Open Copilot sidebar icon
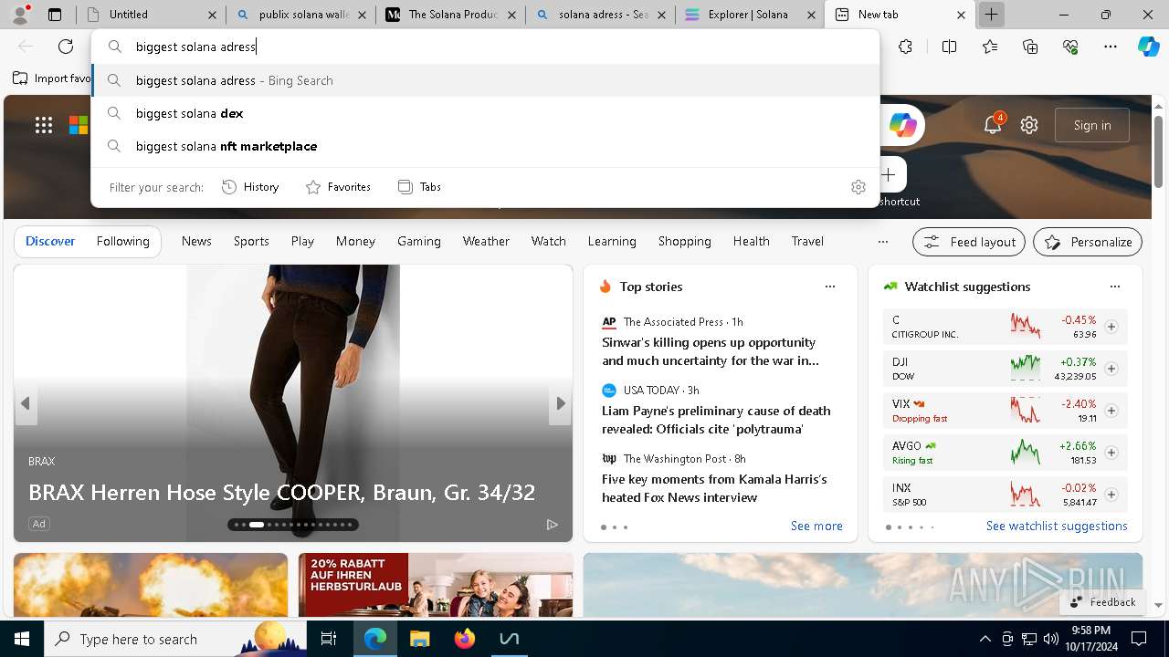The image size is (1169, 657). 1148,47
